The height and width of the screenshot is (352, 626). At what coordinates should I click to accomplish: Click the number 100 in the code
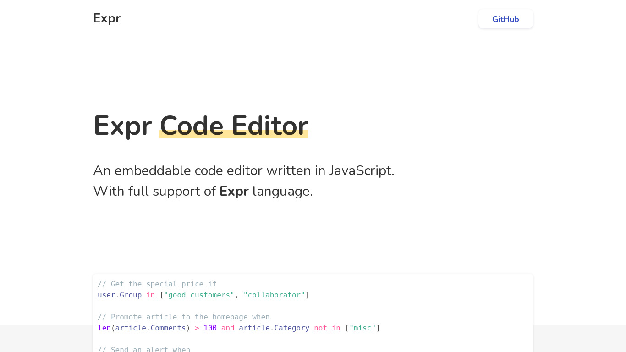click(210, 328)
